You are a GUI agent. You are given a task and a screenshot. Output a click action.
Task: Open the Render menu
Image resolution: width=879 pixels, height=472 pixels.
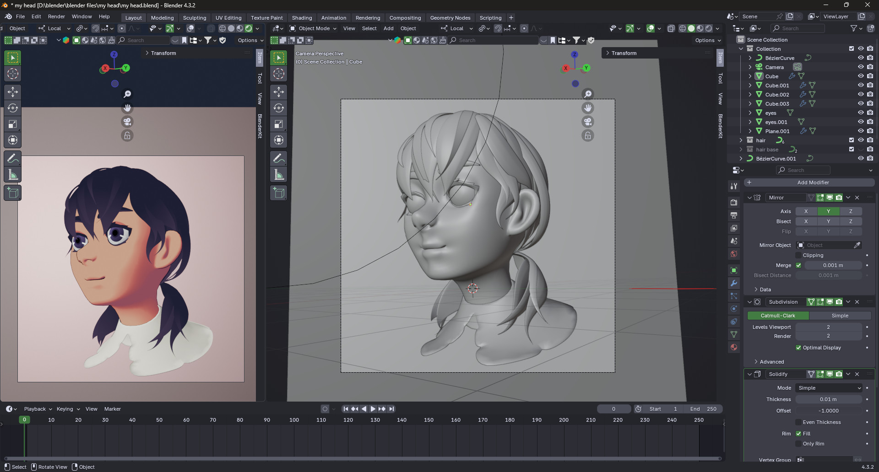pyautogui.click(x=56, y=16)
